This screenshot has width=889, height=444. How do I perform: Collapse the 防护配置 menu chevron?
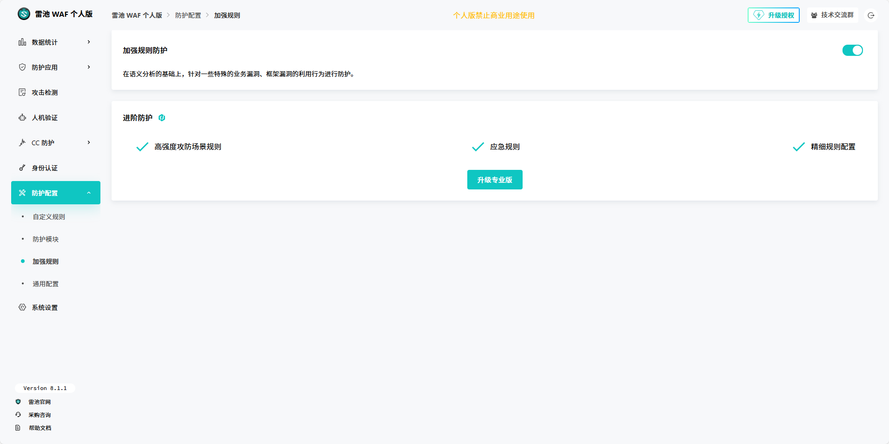point(89,193)
